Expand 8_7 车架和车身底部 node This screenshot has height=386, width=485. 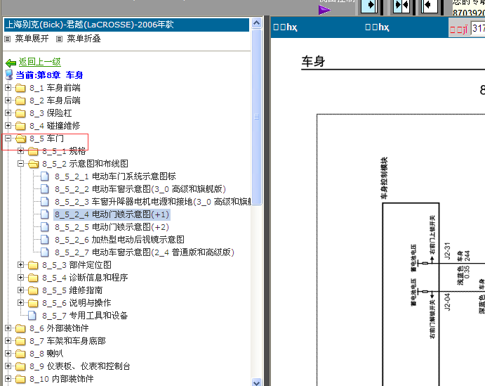pyautogui.click(x=8, y=341)
